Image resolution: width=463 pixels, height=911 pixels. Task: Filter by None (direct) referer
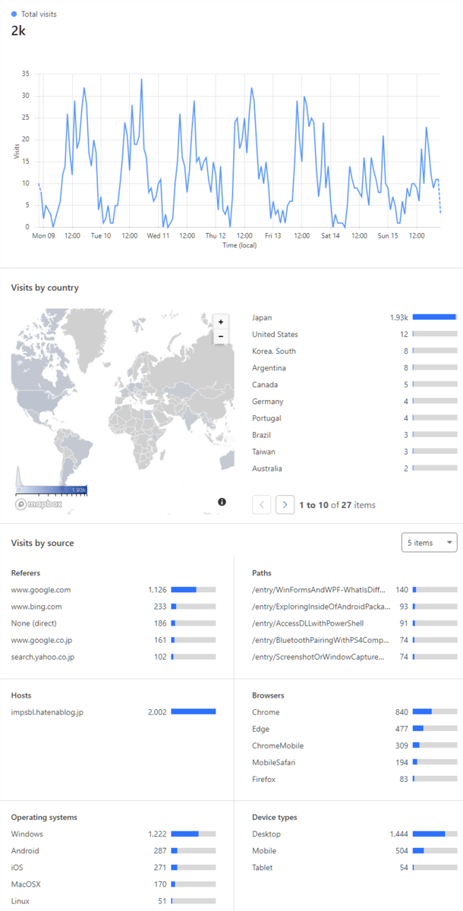point(32,623)
